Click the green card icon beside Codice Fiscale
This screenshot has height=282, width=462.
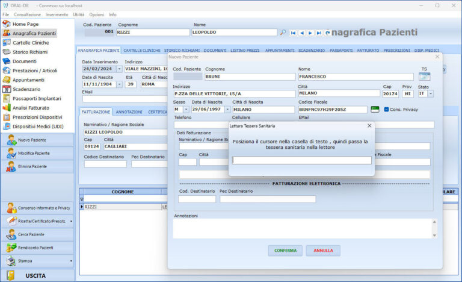pos(375,110)
